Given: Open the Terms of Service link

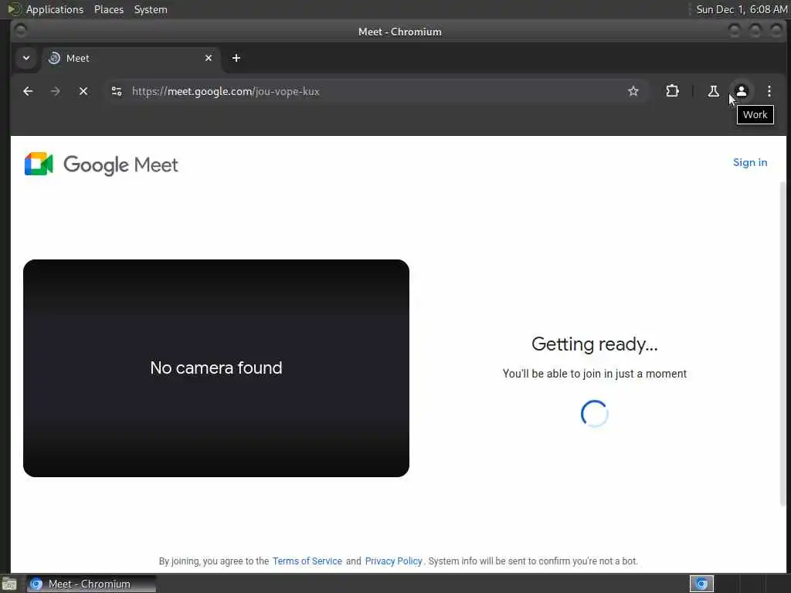Looking at the screenshot, I should click(307, 561).
